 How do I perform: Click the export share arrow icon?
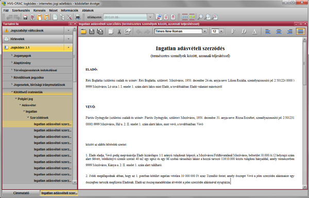128,31
